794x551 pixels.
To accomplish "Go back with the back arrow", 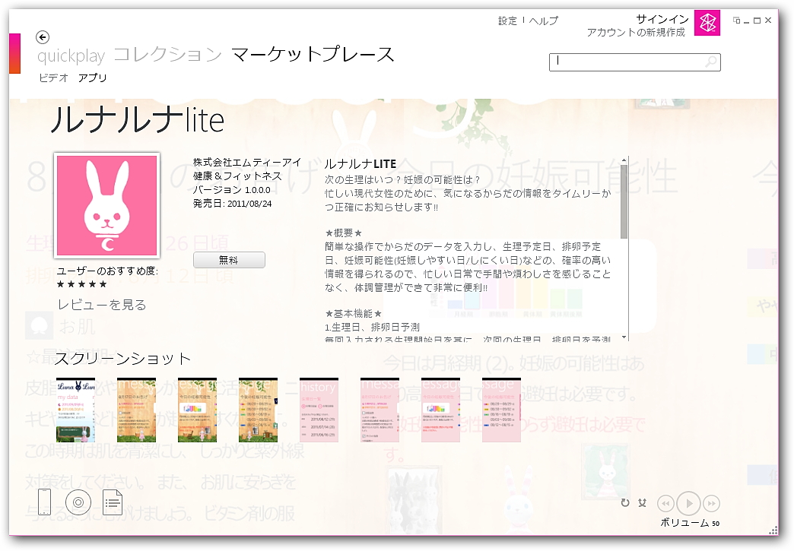I will pos(43,36).
